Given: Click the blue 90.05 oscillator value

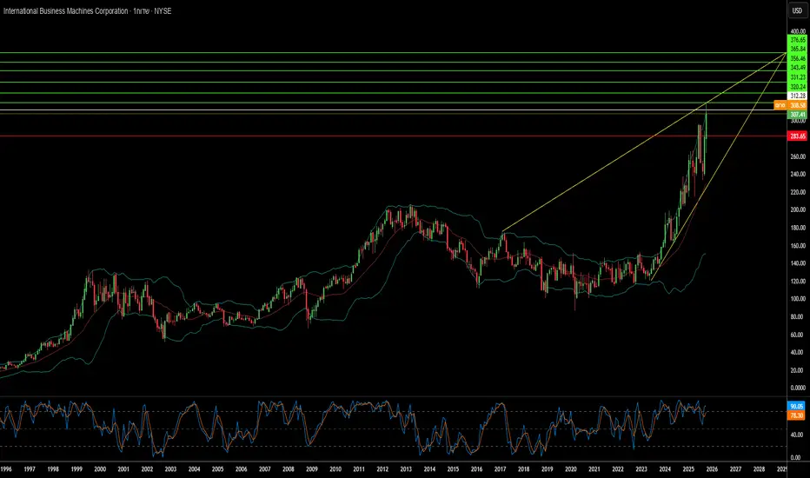Looking at the screenshot, I should click(x=797, y=406).
